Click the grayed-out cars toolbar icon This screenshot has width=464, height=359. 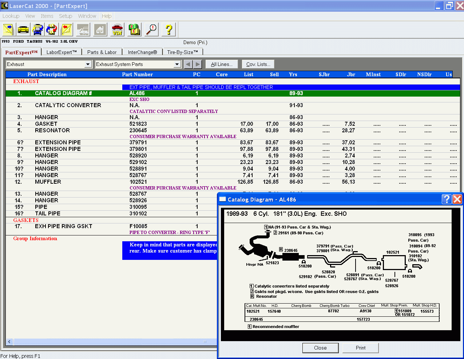(83, 30)
